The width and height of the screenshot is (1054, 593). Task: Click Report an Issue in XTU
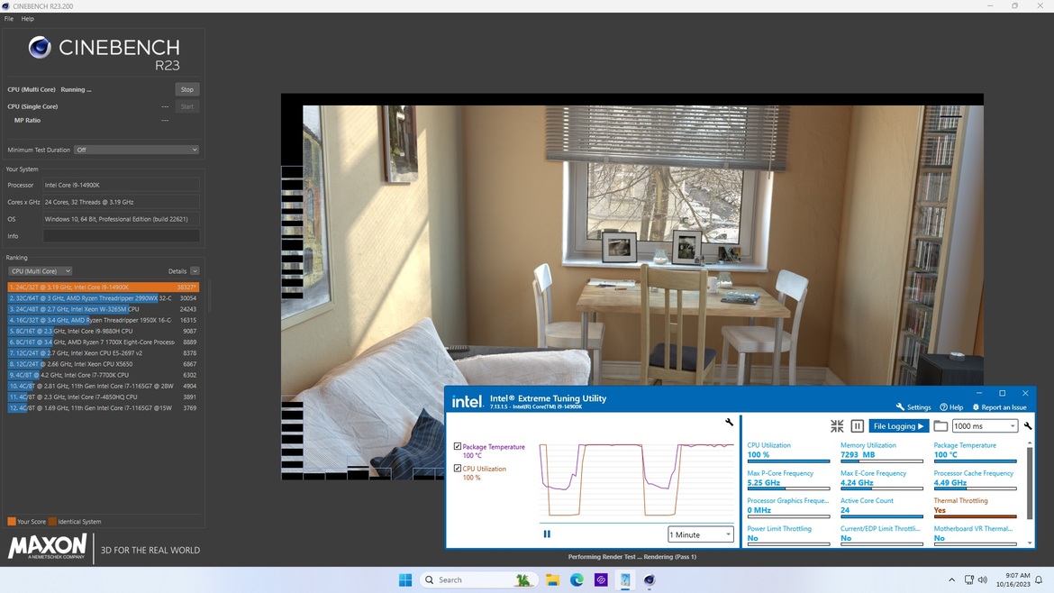1000,406
